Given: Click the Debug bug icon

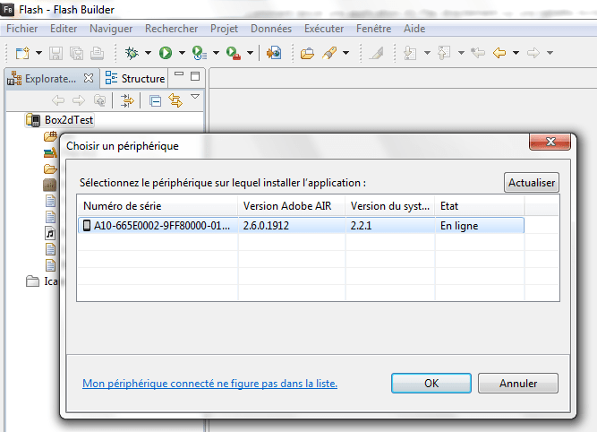Looking at the screenshot, I should tap(132, 53).
